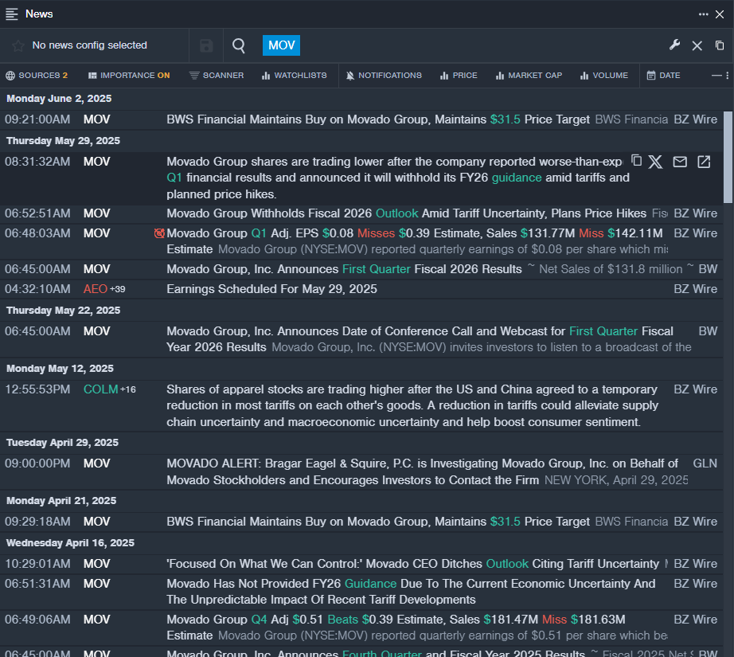This screenshot has height=657, width=734.
Task: Click the save config disk icon
Action: (206, 45)
